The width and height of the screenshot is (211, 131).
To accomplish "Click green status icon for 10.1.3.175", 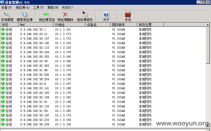I will pos(3,79).
